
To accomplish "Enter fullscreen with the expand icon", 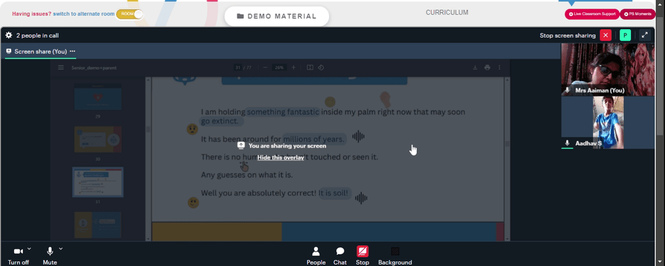I will click(x=644, y=36).
